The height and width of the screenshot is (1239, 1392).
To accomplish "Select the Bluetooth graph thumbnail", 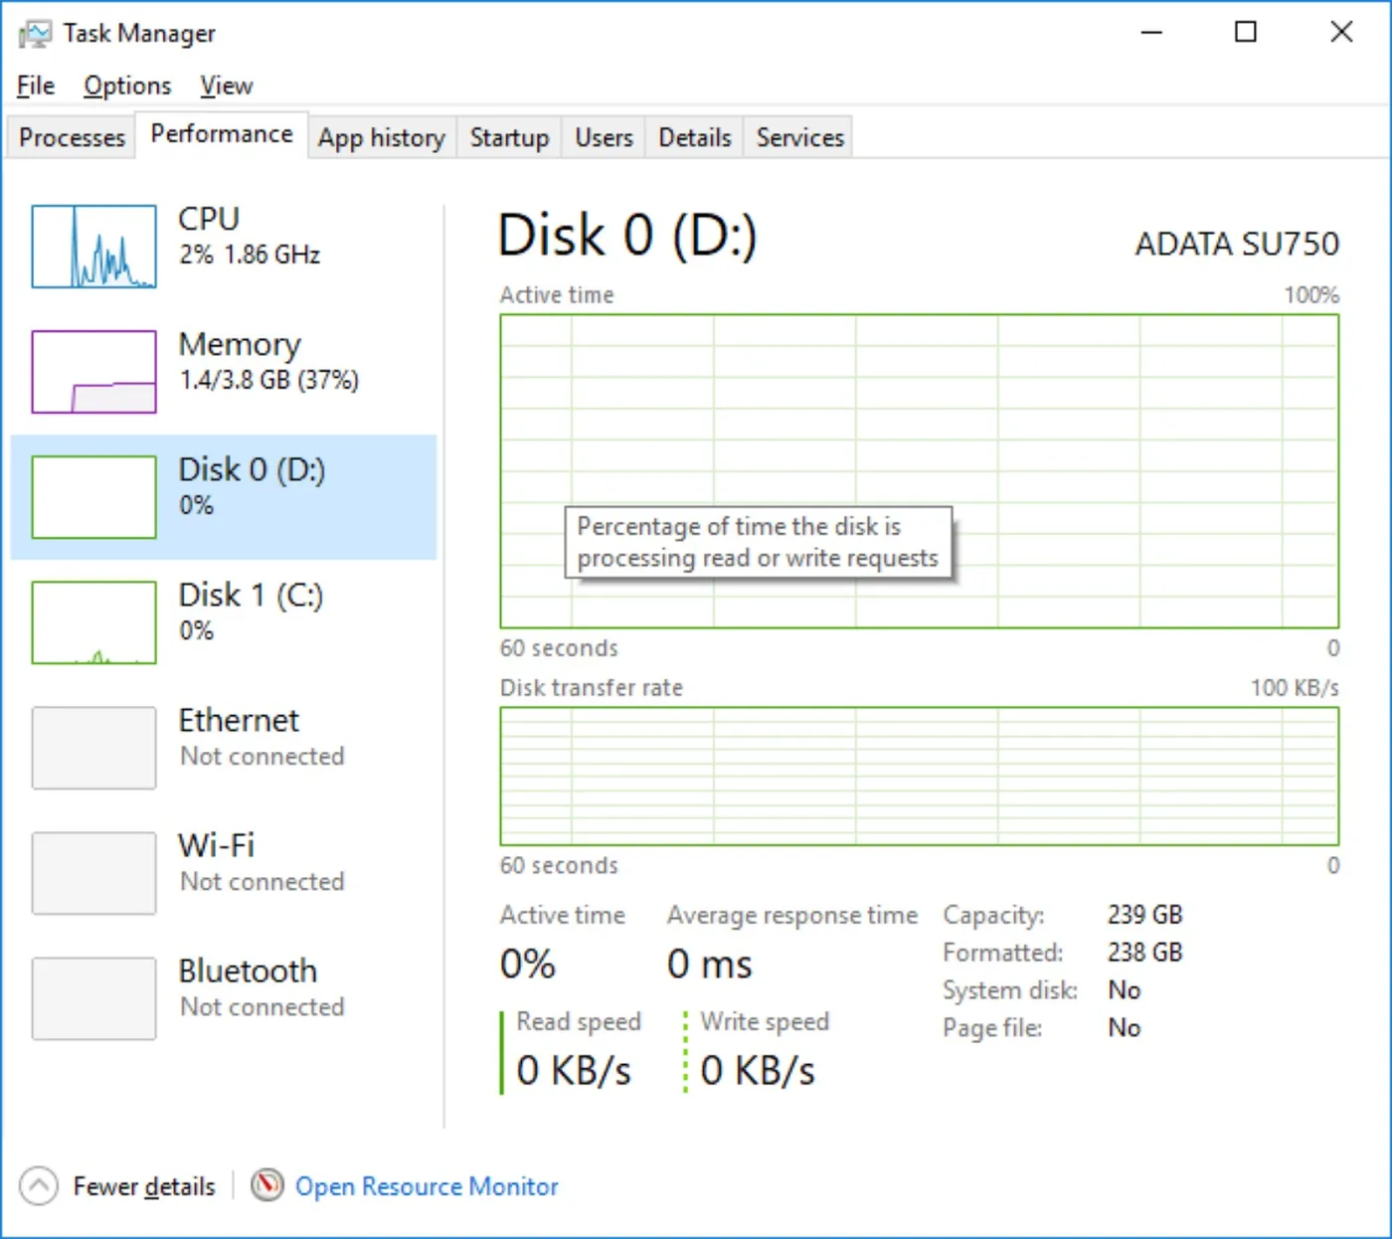I will tap(93, 998).
